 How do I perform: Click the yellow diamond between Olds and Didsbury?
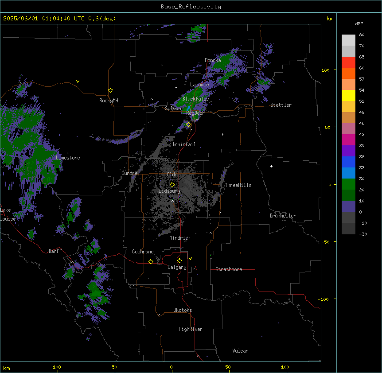click(172, 184)
